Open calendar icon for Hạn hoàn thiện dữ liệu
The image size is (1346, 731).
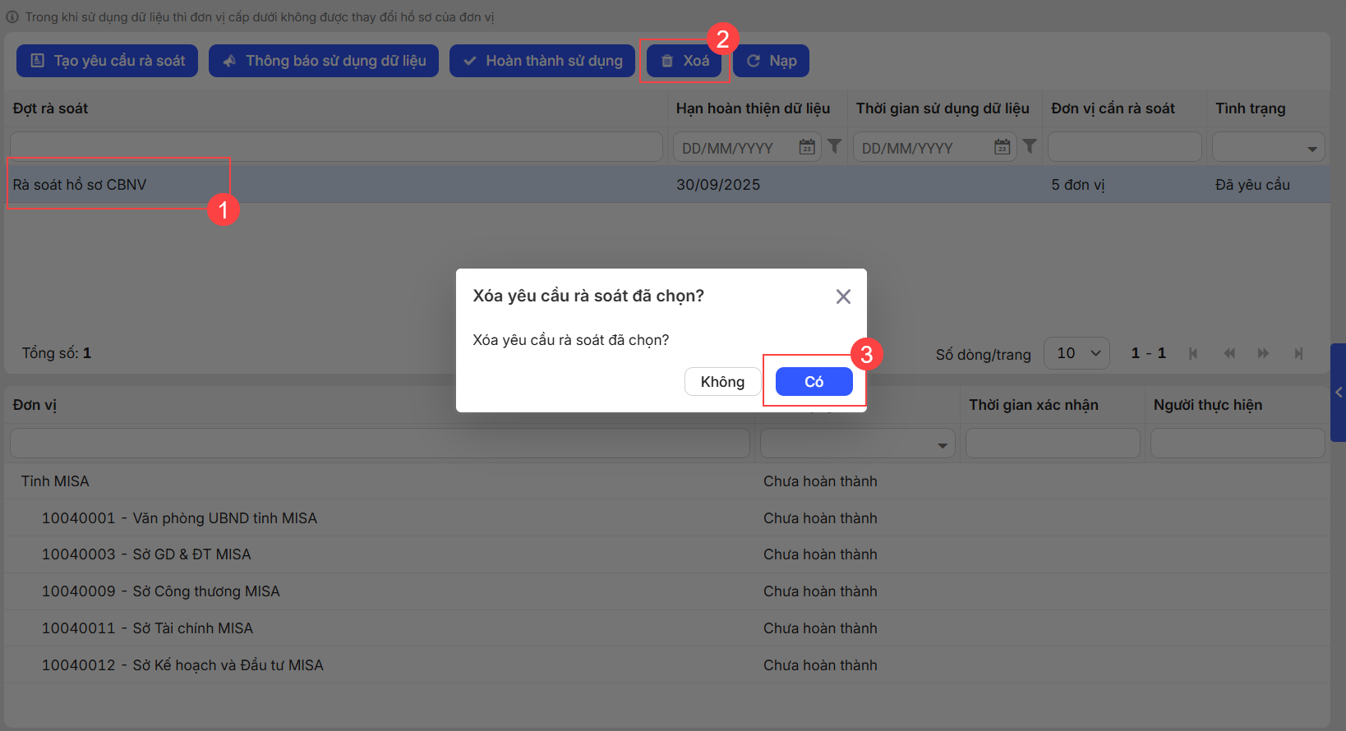click(x=807, y=147)
